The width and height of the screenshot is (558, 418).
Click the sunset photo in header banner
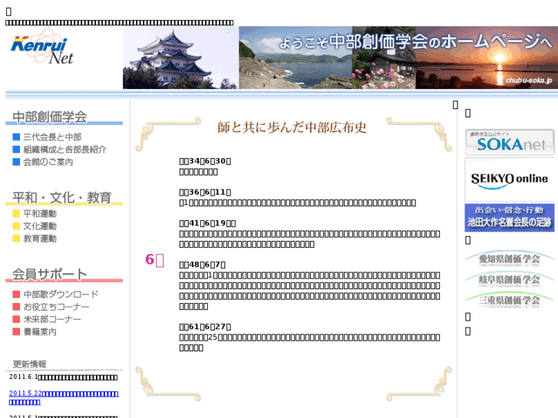click(x=487, y=58)
